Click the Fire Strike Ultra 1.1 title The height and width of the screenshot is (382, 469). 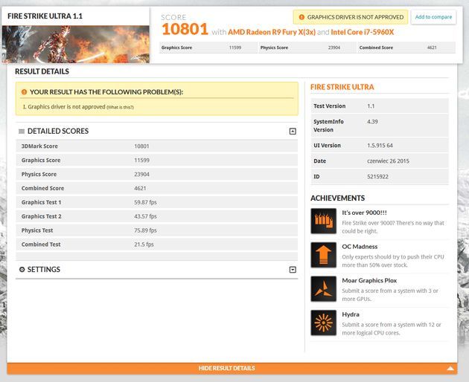[x=45, y=16]
